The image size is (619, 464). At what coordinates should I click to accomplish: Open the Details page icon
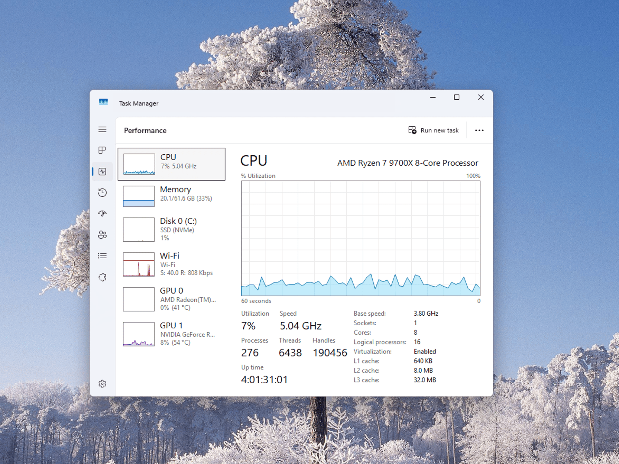[102, 256]
